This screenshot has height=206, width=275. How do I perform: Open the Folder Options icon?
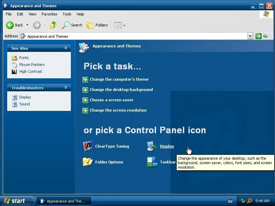pos(88,162)
